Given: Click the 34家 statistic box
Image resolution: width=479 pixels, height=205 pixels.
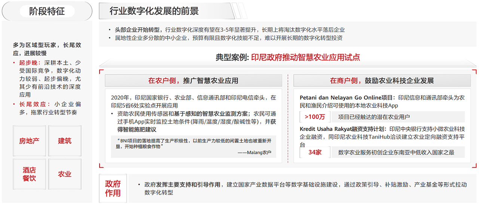Looking at the screenshot, I should tap(315, 153).
